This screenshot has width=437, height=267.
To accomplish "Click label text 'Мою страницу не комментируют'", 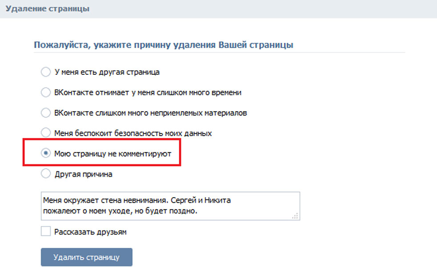I will [x=113, y=154].
